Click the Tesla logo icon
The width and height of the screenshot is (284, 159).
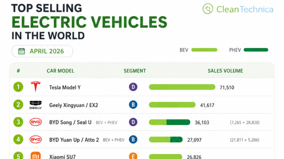point(35,87)
